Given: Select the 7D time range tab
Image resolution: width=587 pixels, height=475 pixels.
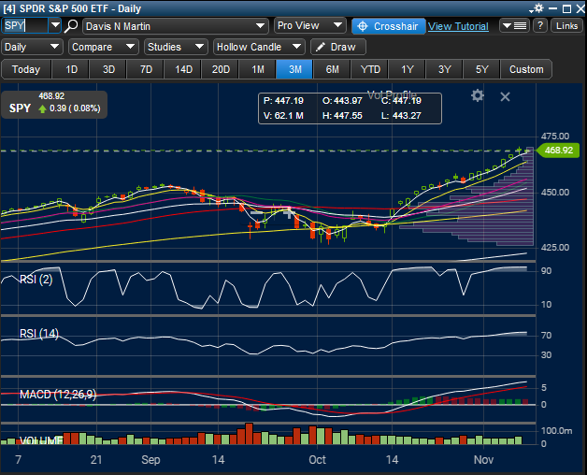Looking at the screenshot, I should point(146,69).
